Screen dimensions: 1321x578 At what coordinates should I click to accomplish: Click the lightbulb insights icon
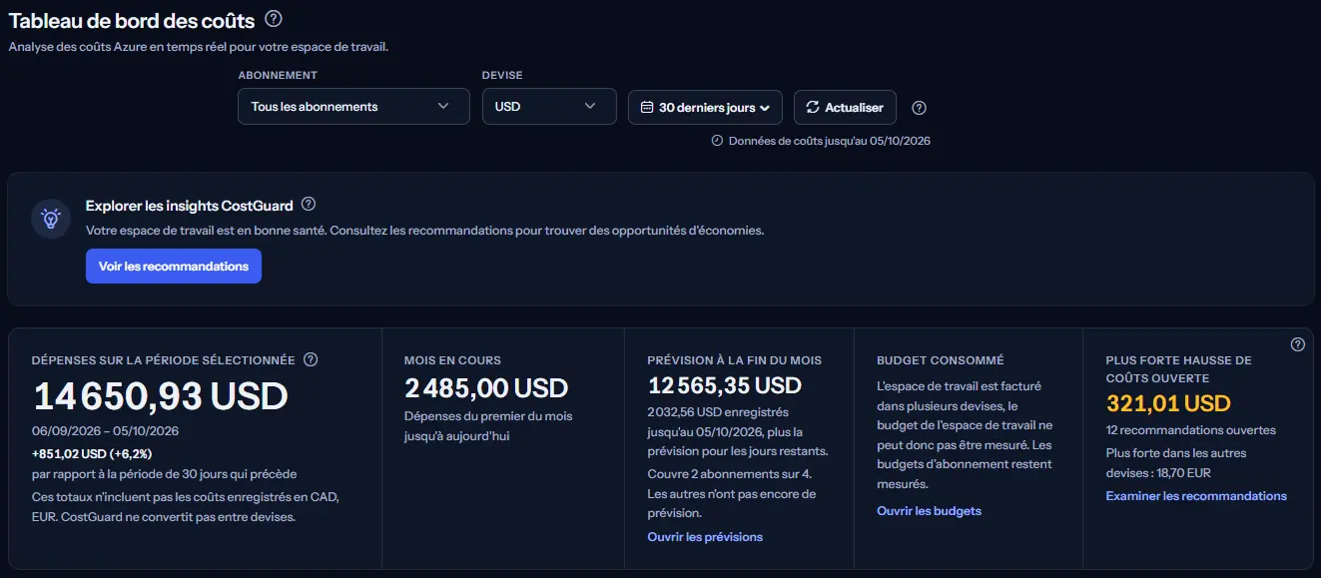pyautogui.click(x=51, y=219)
